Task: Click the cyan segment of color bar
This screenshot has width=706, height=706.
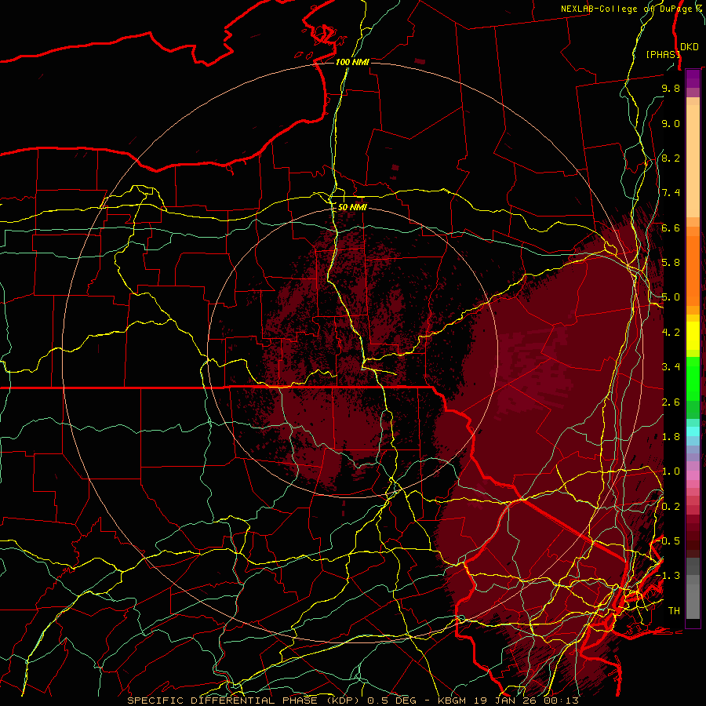Action: pyautogui.click(x=693, y=431)
